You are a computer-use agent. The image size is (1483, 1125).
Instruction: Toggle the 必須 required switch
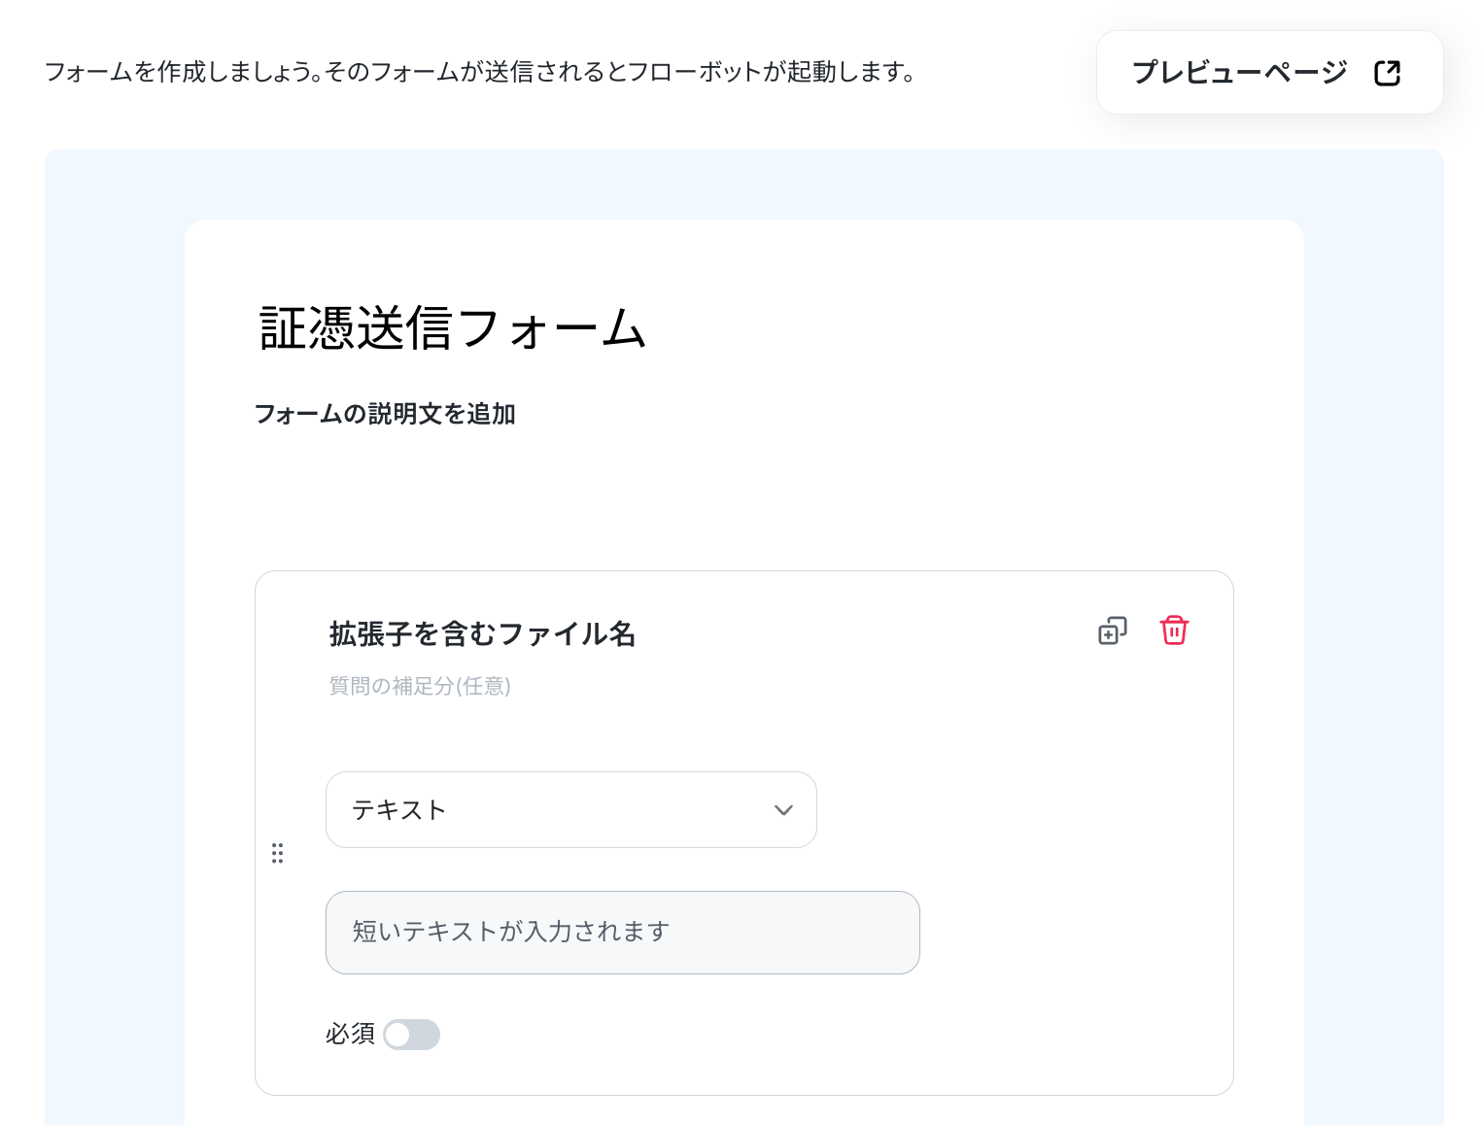[411, 1035]
